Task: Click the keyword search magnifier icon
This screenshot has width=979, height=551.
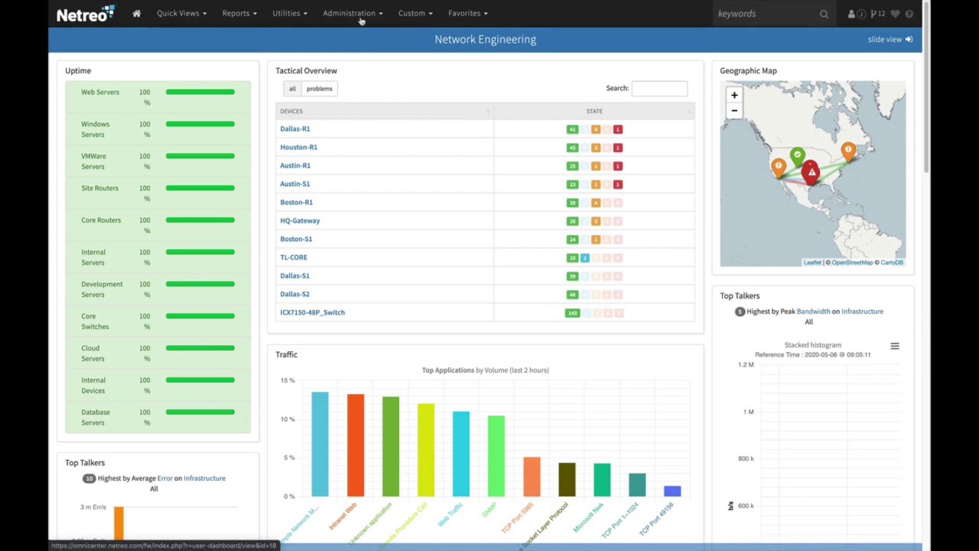Action: [824, 14]
